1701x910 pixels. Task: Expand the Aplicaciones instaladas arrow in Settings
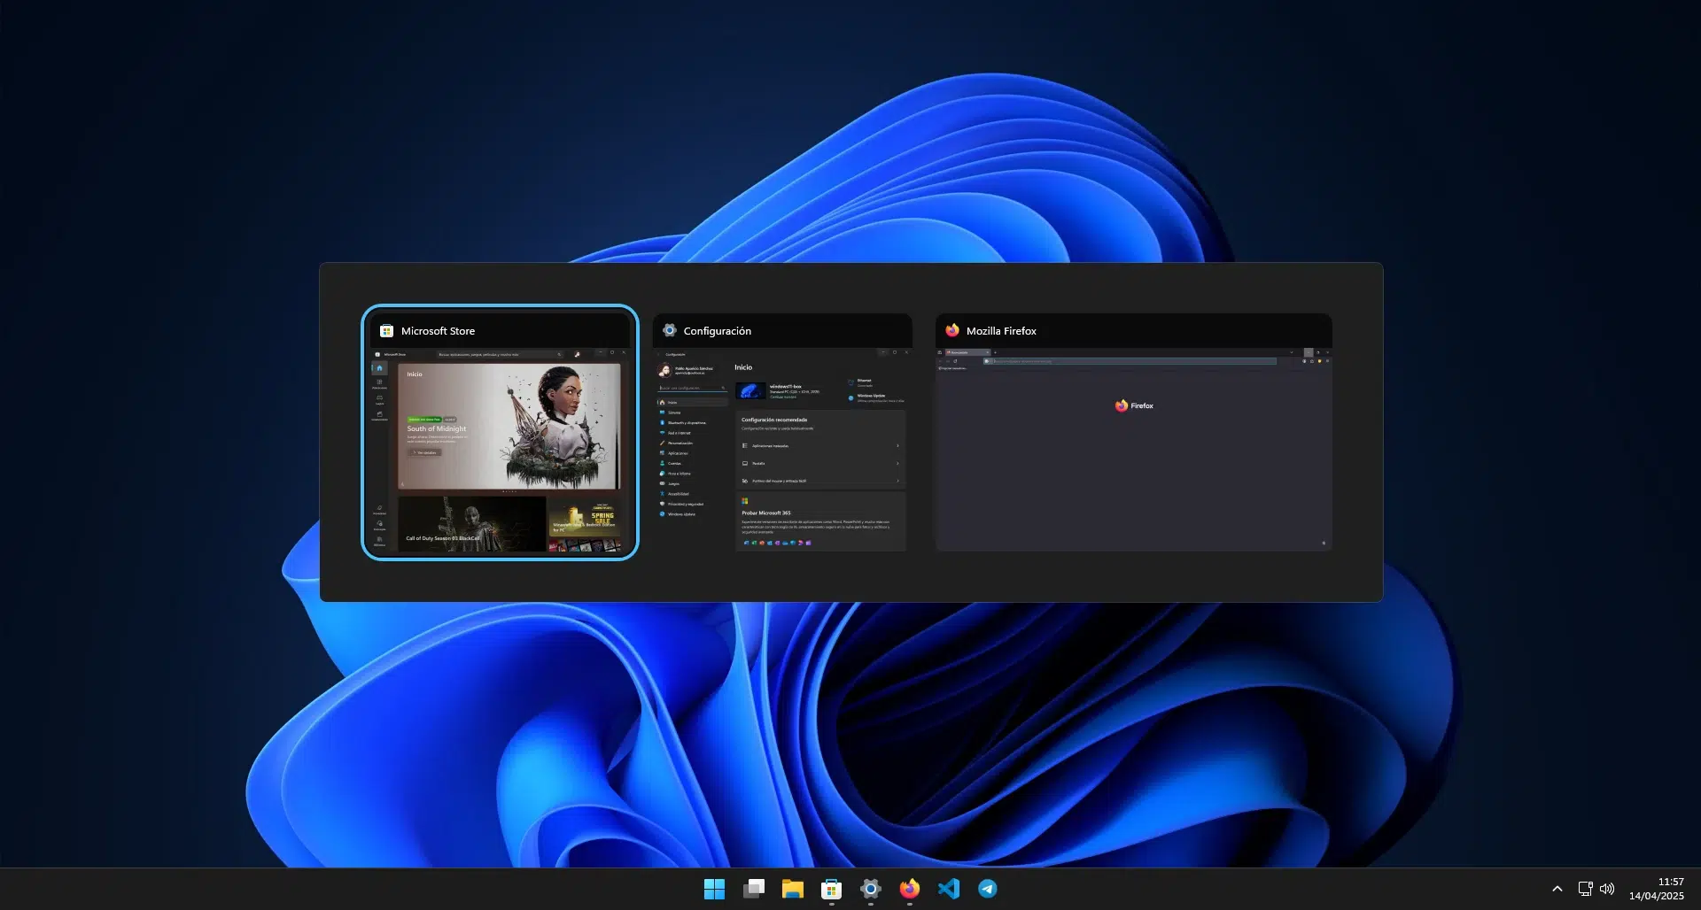[898, 446]
